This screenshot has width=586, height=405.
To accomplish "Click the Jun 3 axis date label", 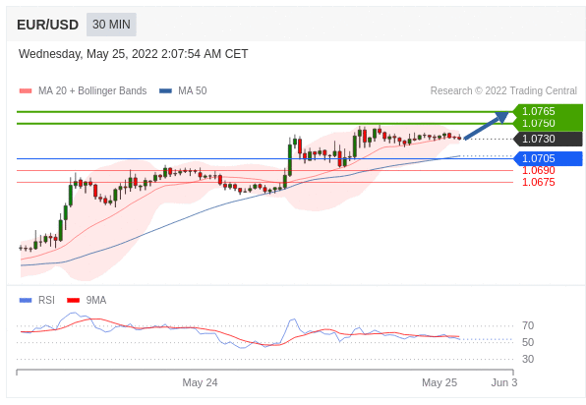I will pos(504,382).
